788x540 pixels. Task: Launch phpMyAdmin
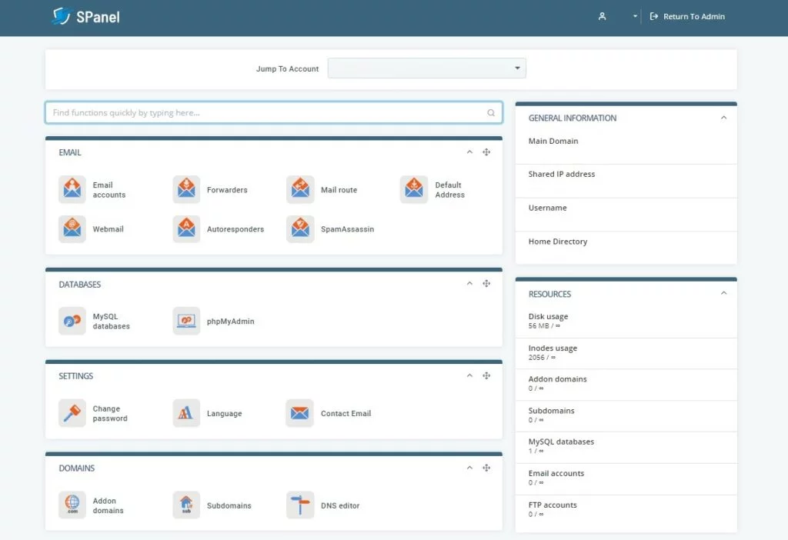[x=186, y=321]
